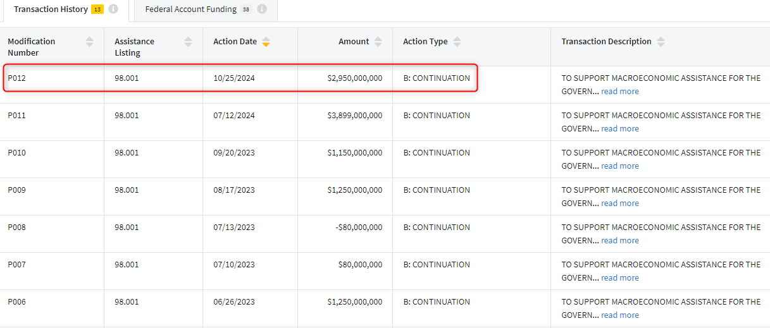Read more of P011 transaction description
The width and height of the screenshot is (770, 328).
coord(620,129)
